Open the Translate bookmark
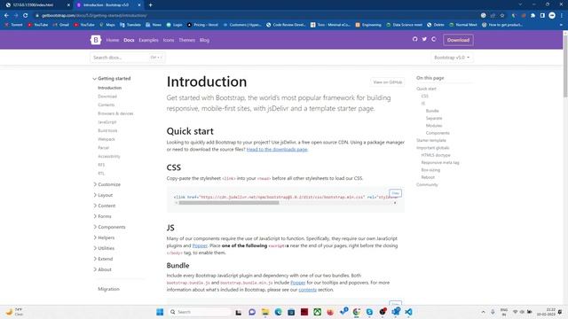The width and height of the screenshot is (568, 319). tap(130, 25)
